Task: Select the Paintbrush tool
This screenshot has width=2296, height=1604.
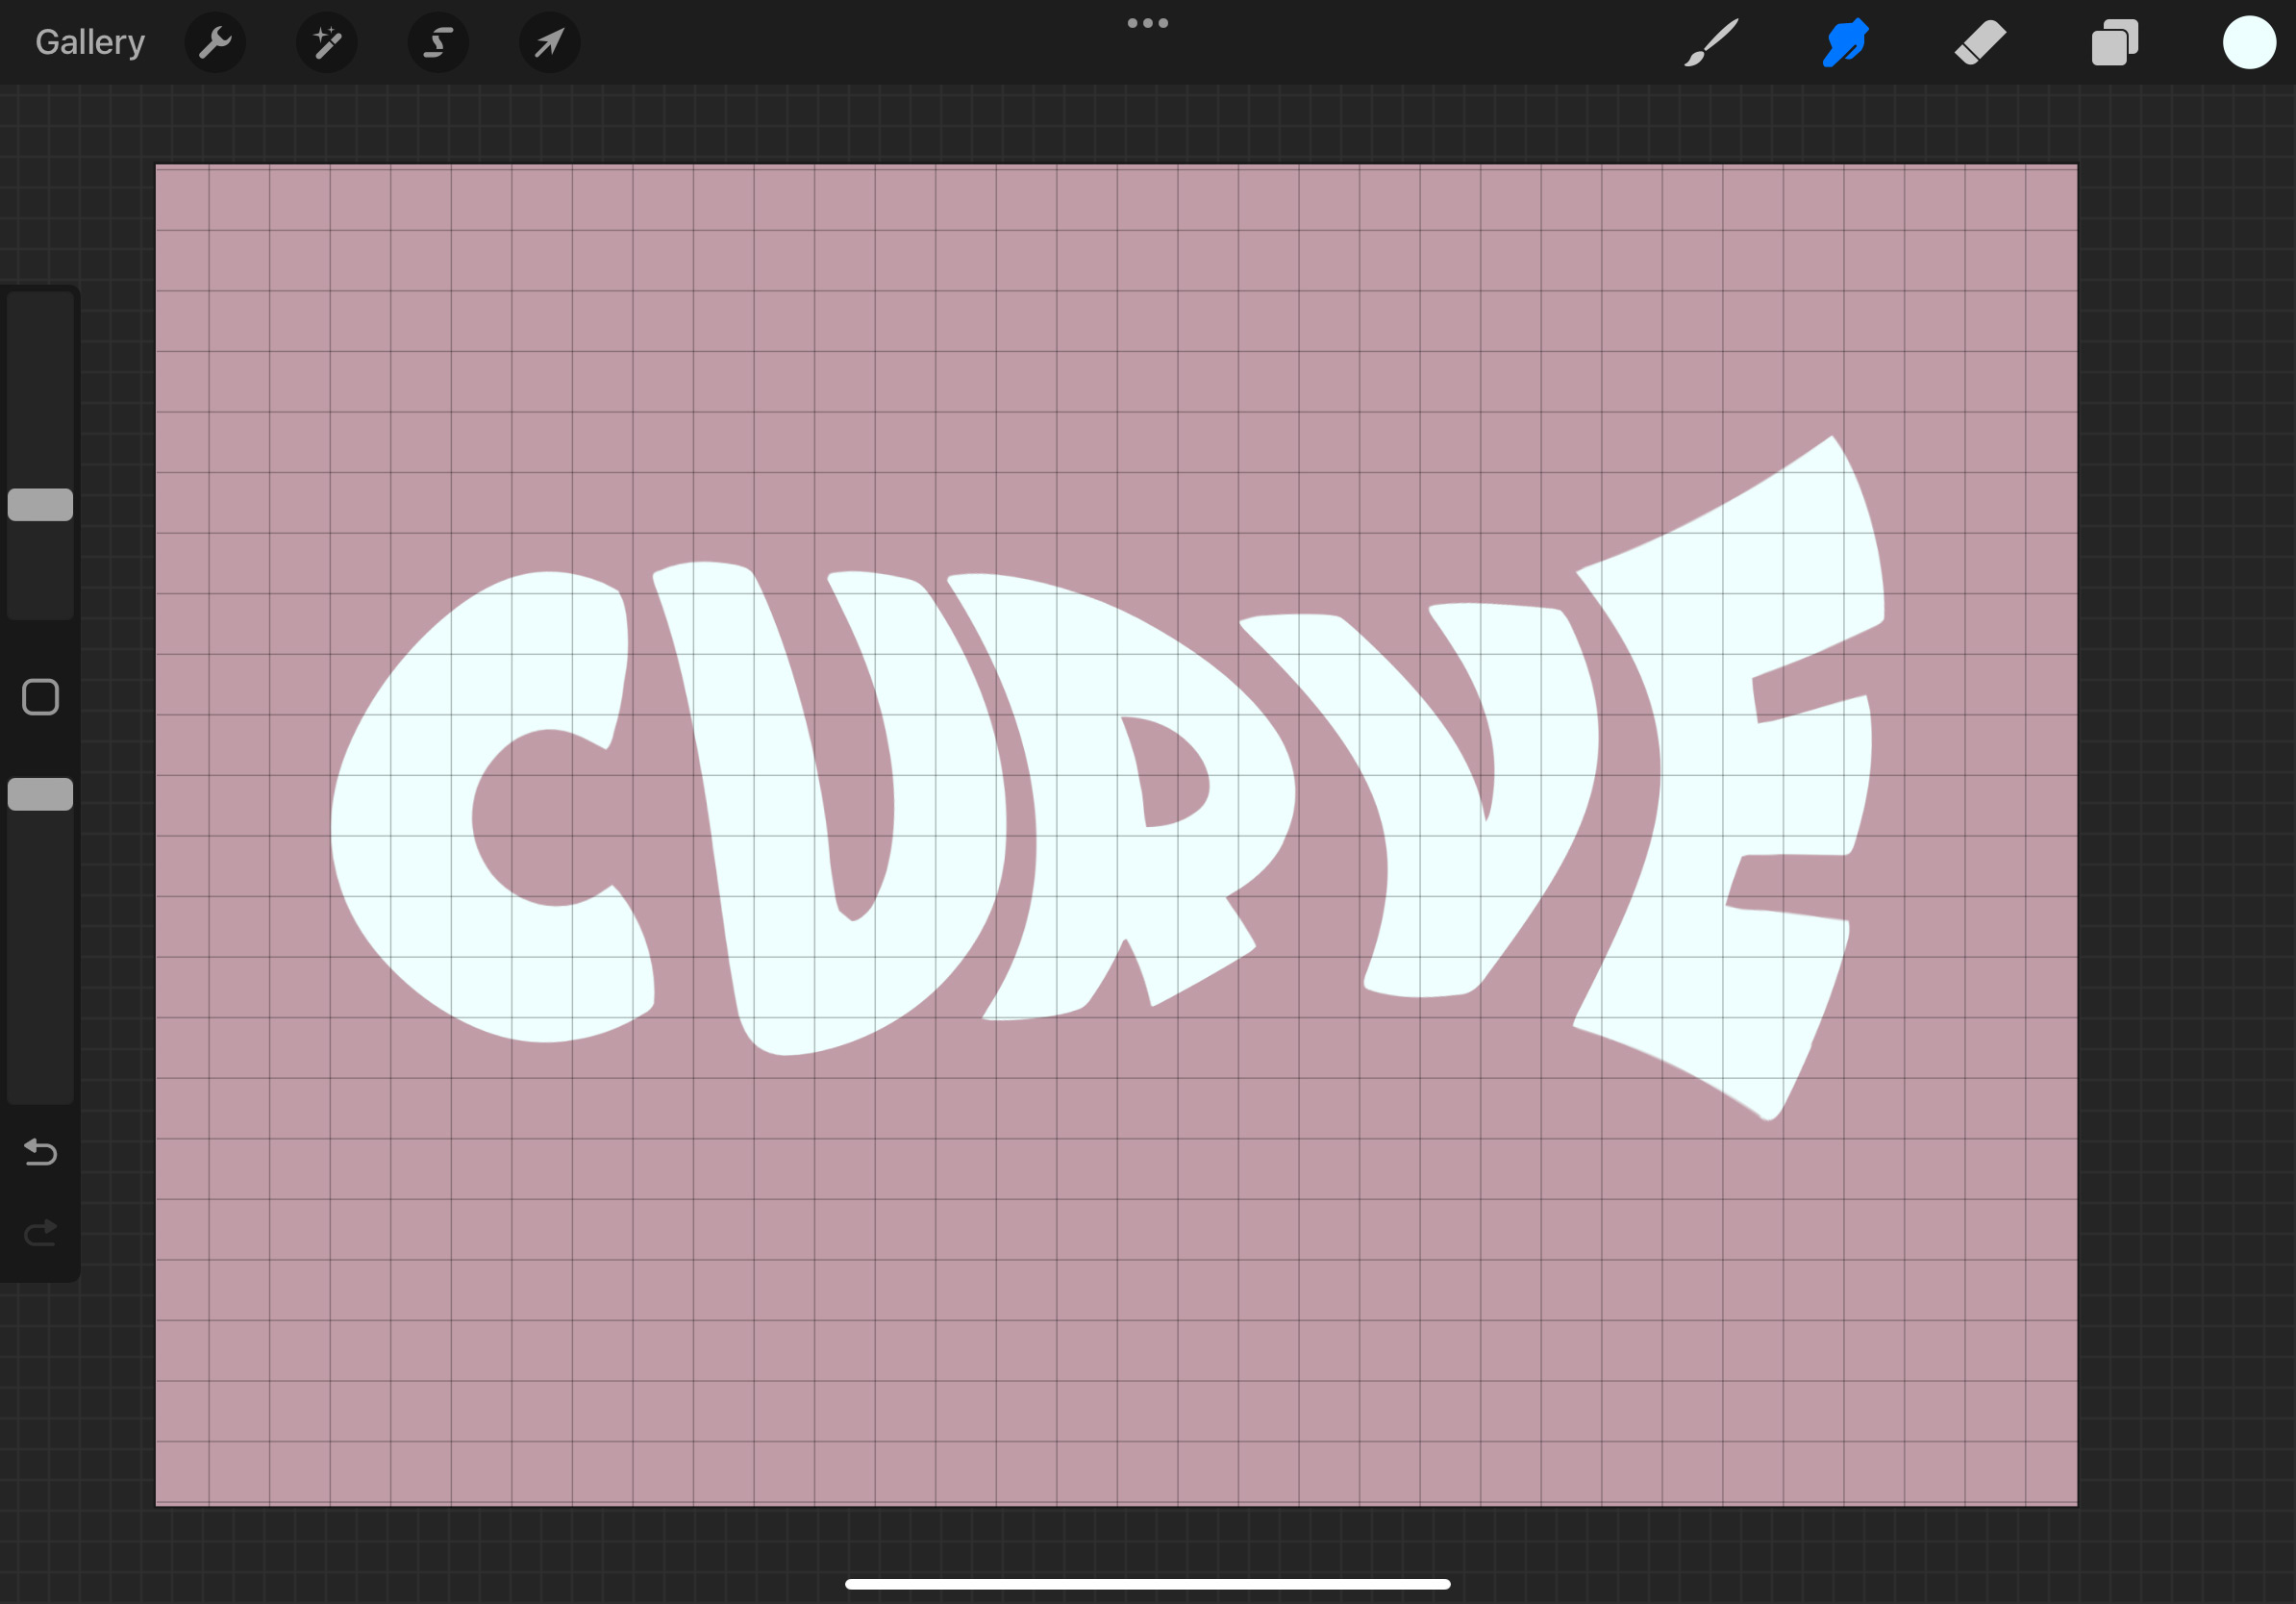Action: pos(1712,42)
